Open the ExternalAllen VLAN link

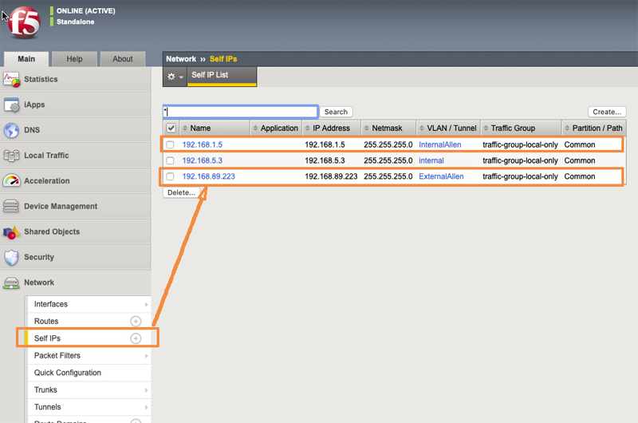coord(441,176)
